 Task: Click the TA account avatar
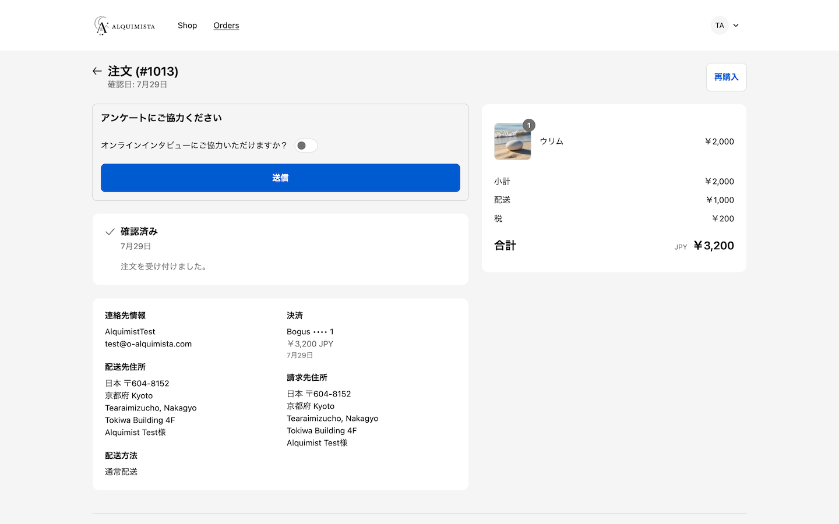click(720, 26)
